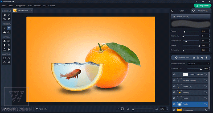Select the lasso selection tool
The height and width of the screenshot is (113, 213).
[5, 62]
